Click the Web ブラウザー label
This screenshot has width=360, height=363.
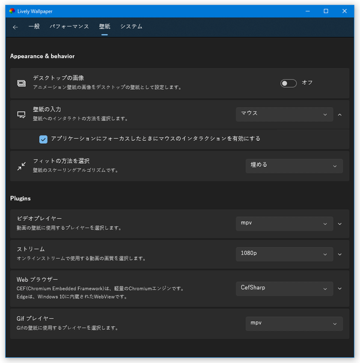(37, 280)
